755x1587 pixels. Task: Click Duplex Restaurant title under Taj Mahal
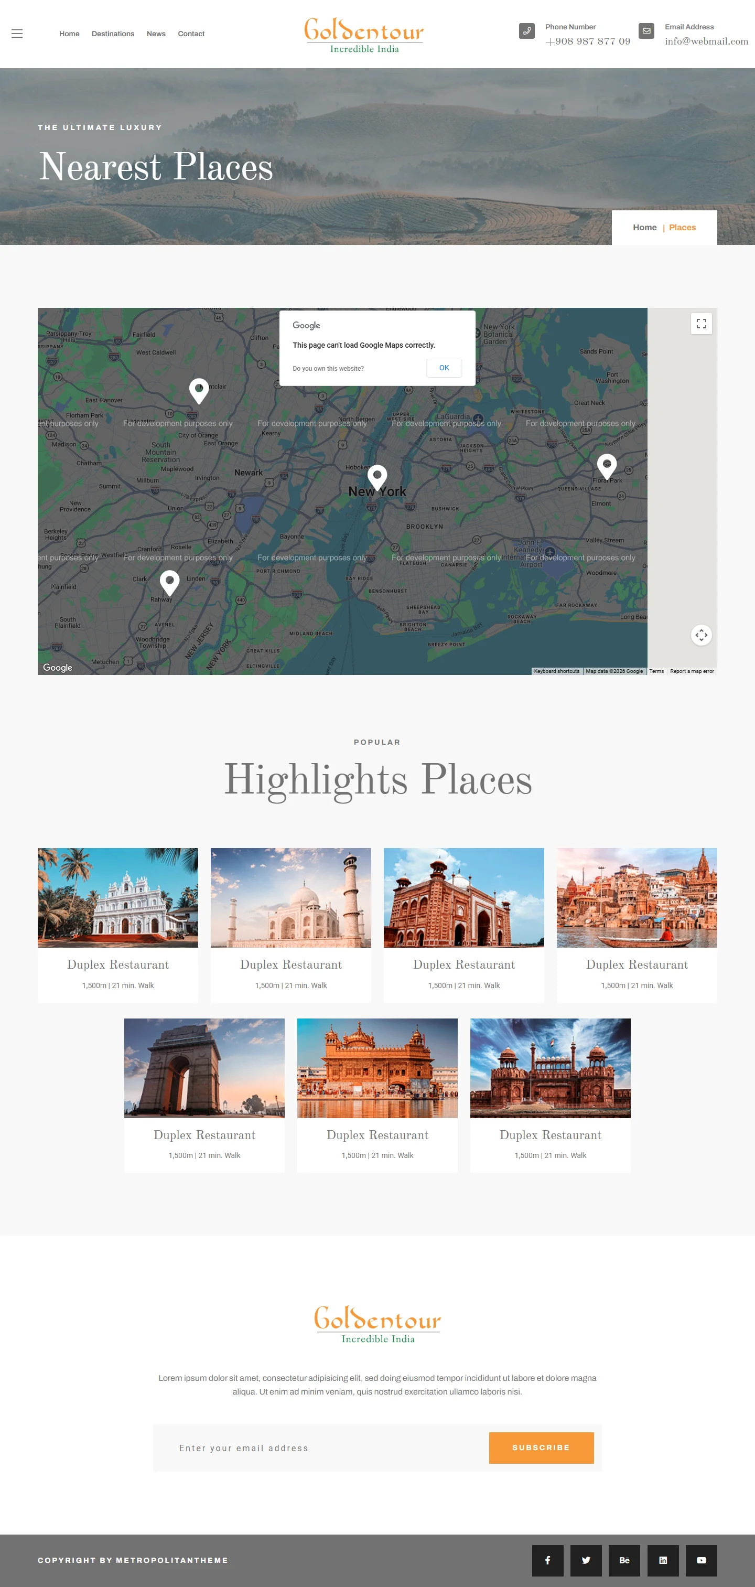290,965
